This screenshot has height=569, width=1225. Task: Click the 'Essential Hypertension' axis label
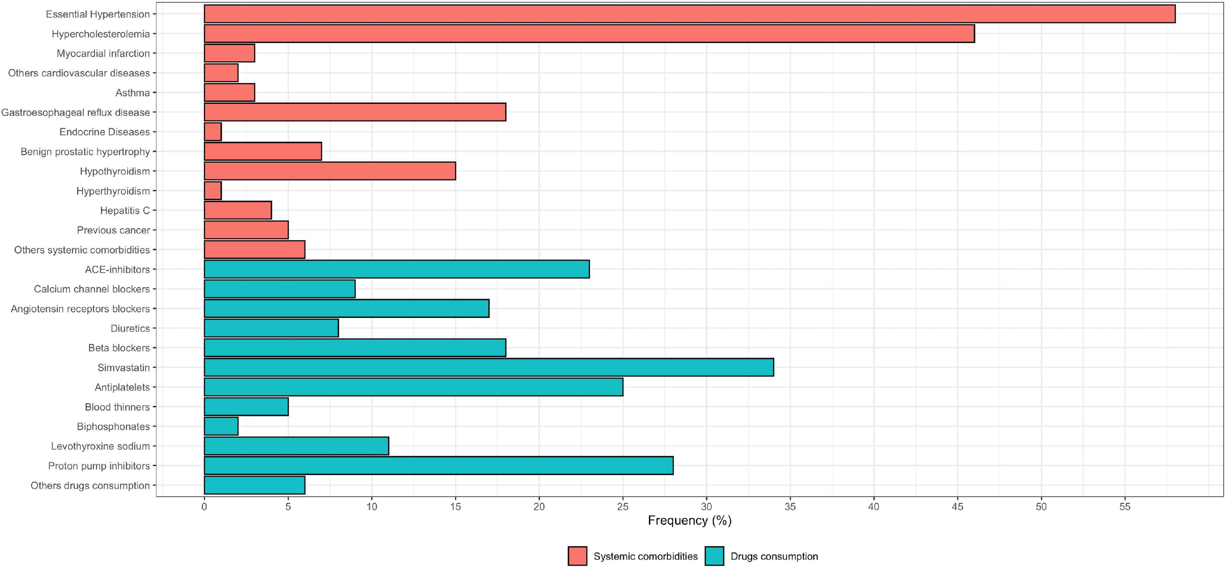pos(98,14)
